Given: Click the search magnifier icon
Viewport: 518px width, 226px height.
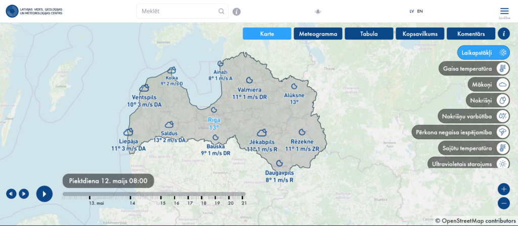Looking at the screenshot, I should pyautogui.click(x=222, y=11).
